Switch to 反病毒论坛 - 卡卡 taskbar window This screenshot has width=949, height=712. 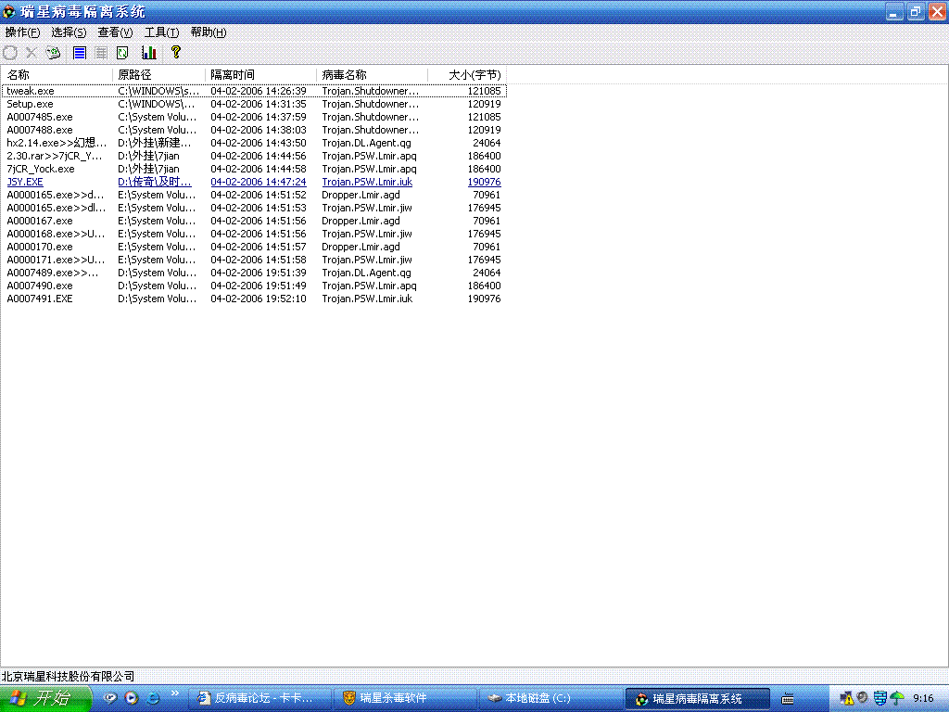tap(260, 698)
